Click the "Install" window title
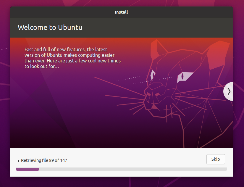244x187 pixels. click(x=121, y=12)
